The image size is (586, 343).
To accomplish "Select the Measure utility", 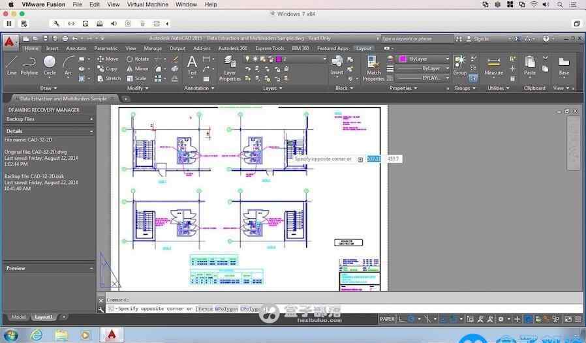I will click(493, 67).
